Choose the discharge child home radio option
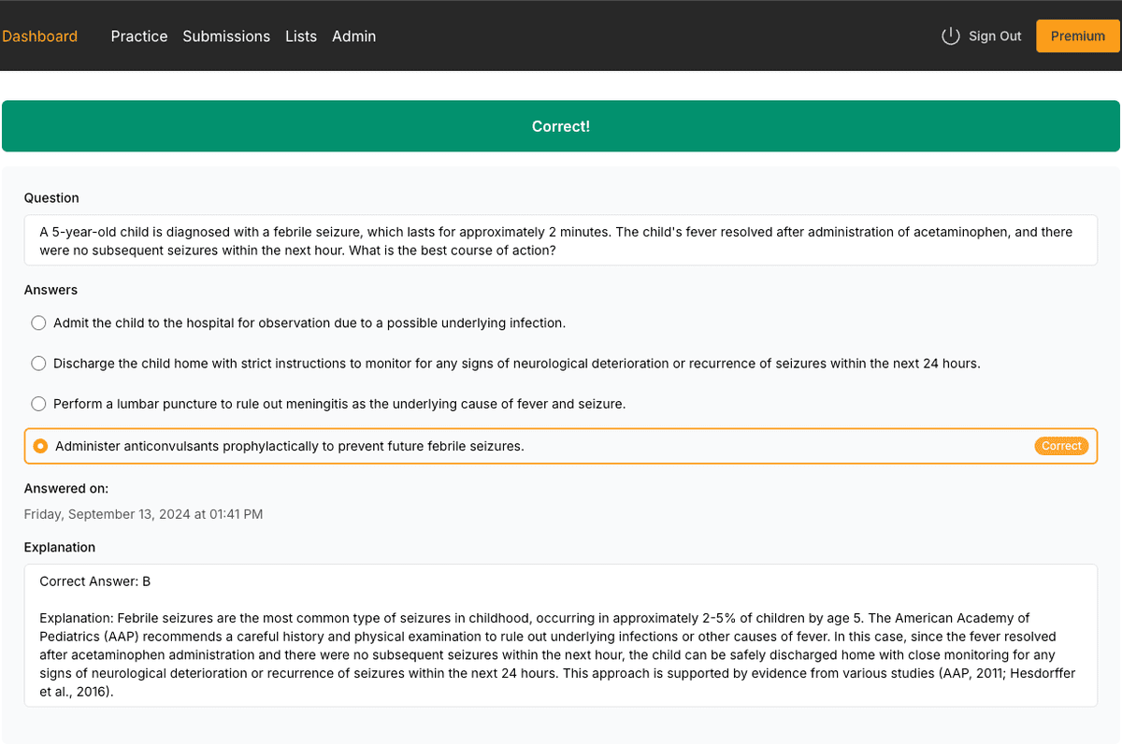 point(38,364)
